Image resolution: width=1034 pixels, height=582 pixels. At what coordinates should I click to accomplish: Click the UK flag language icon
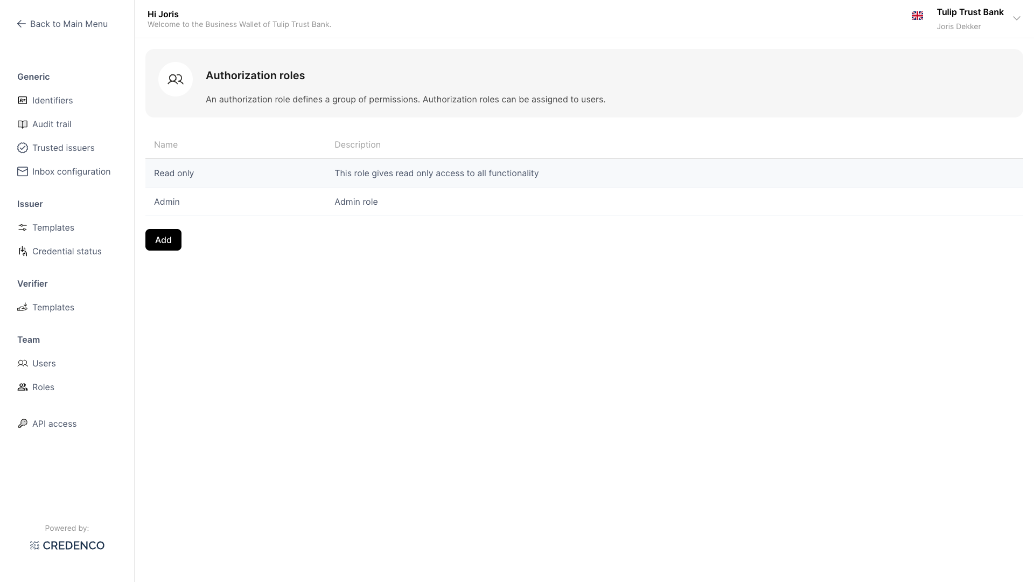[x=917, y=16]
